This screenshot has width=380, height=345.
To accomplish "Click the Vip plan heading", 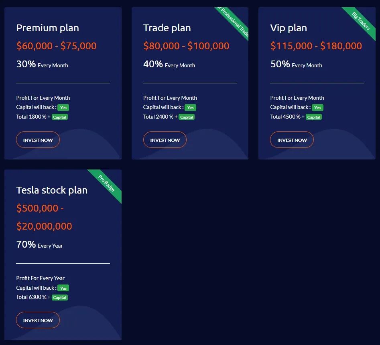I will (x=289, y=28).
